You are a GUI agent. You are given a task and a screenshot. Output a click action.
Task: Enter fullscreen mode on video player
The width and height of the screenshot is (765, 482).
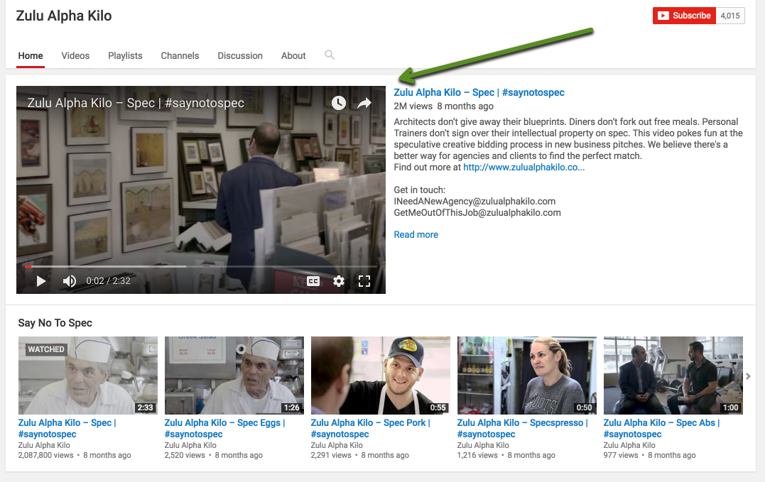click(364, 281)
